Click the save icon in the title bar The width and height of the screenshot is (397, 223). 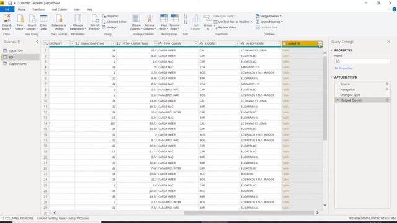10,3
